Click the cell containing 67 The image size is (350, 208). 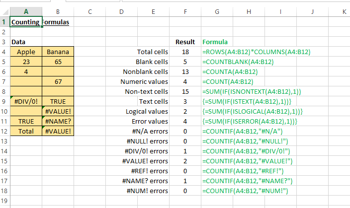[58, 81]
